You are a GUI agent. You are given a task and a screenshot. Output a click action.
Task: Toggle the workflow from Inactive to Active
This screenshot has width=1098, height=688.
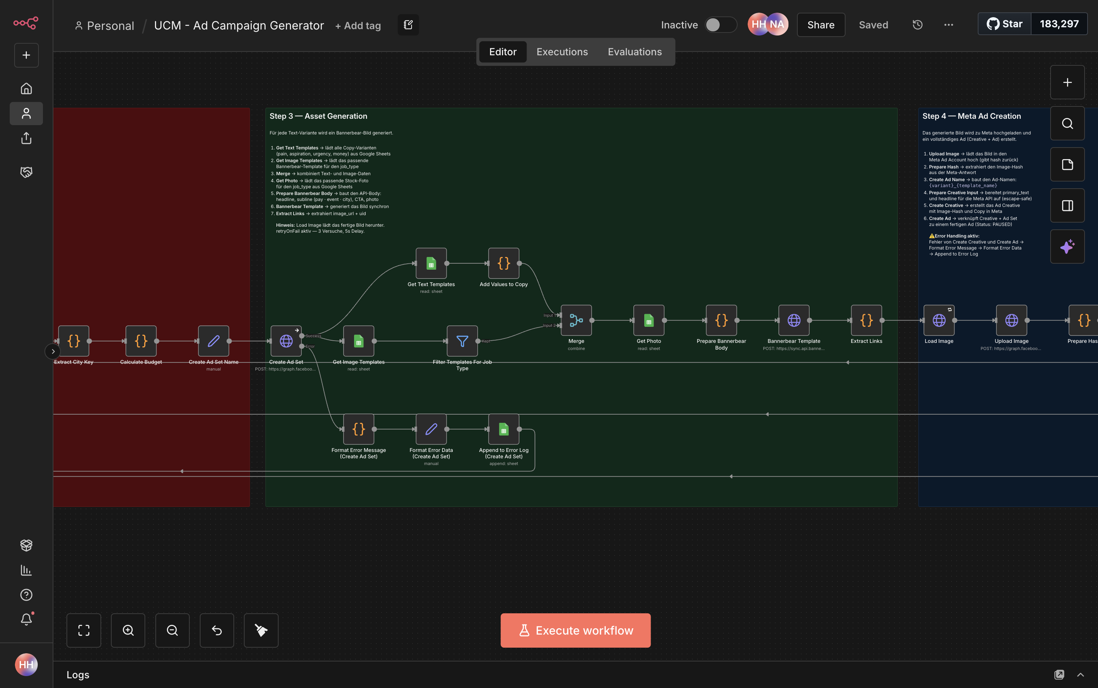point(720,25)
